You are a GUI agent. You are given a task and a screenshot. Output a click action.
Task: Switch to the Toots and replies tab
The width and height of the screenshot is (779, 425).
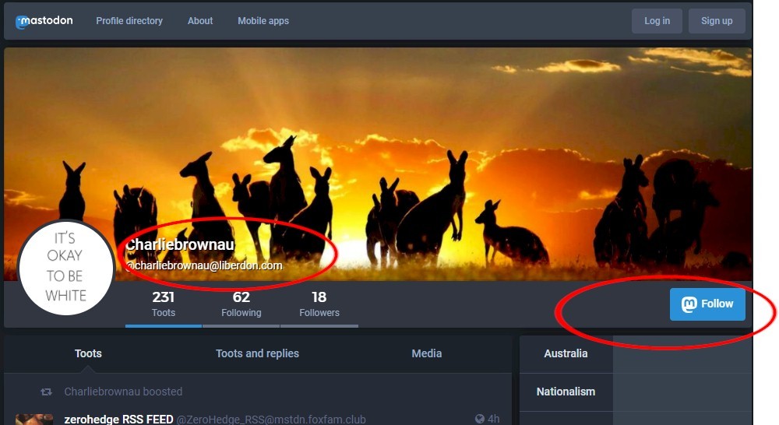click(257, 353)
